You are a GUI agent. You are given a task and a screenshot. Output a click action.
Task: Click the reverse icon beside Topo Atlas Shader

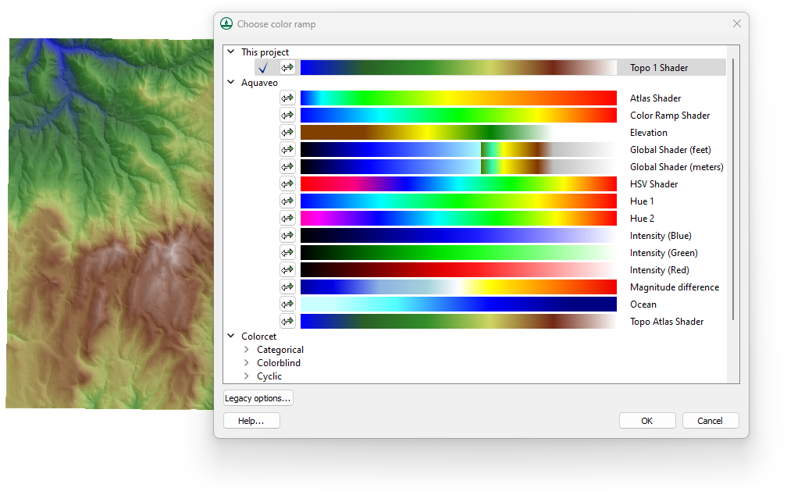(287, 321)
